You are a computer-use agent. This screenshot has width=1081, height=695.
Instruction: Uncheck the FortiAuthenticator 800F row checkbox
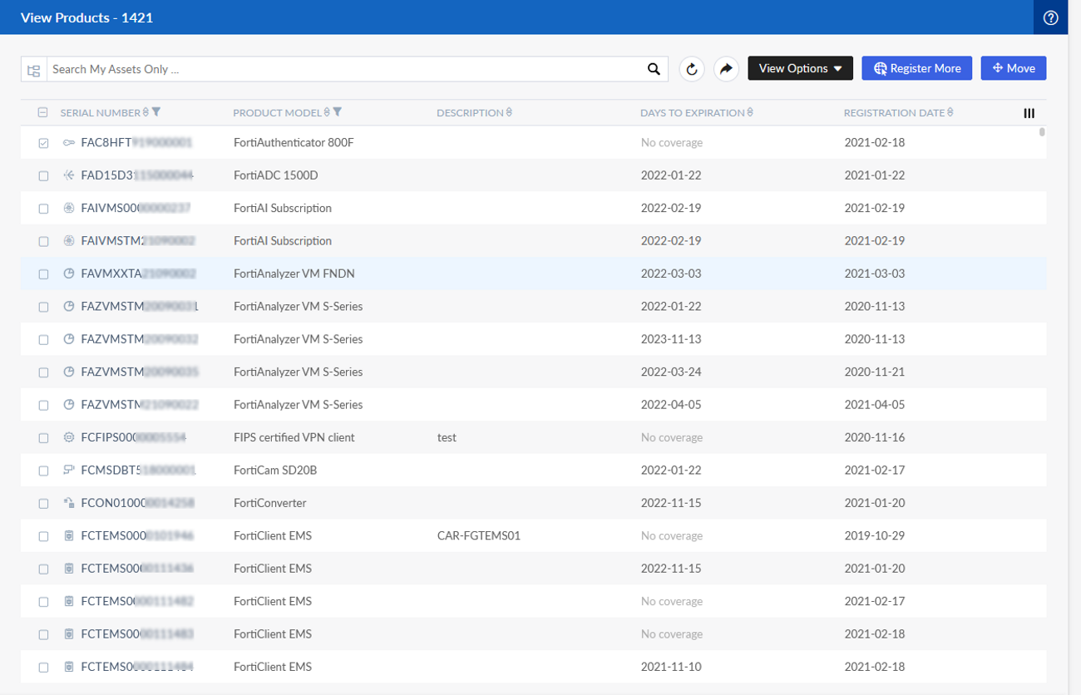click(43, 143)
